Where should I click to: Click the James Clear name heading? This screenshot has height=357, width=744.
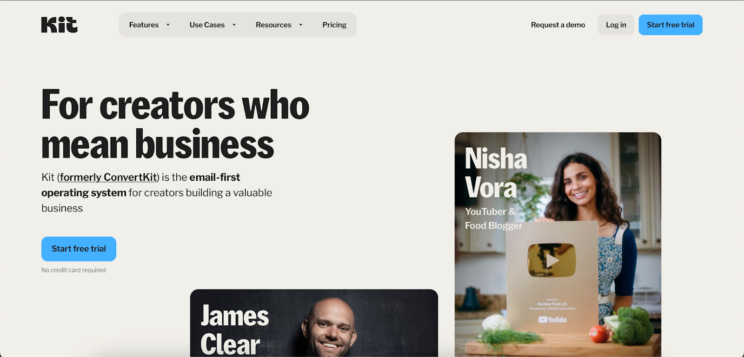click(x=234, y=330)
